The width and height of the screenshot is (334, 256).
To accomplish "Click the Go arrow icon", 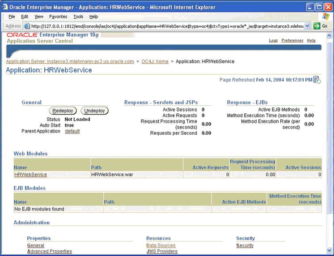I will pyautogui.click(x=317, y=26).
